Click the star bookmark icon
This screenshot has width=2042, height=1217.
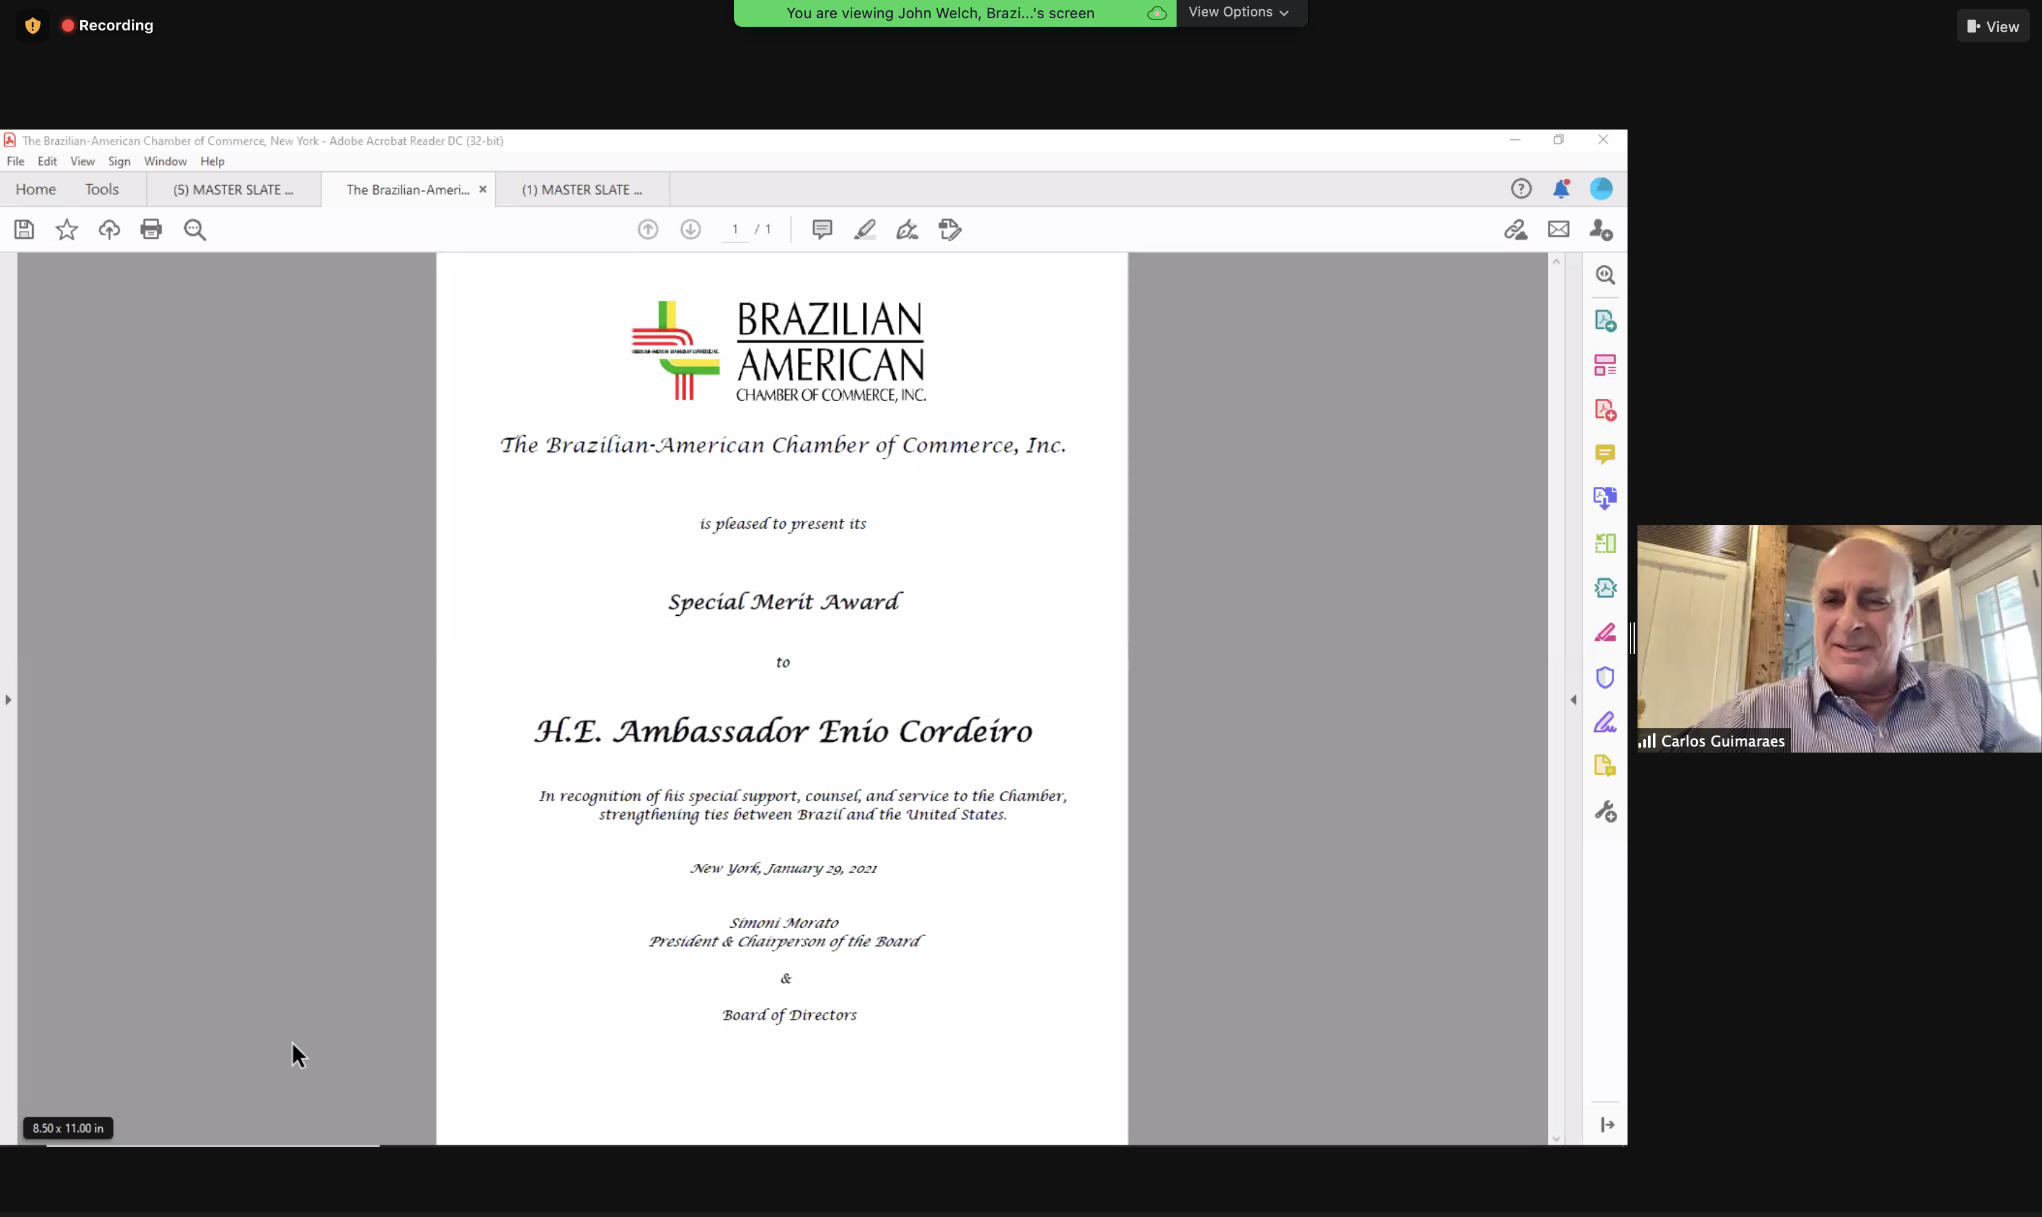[x=66, y=230]
